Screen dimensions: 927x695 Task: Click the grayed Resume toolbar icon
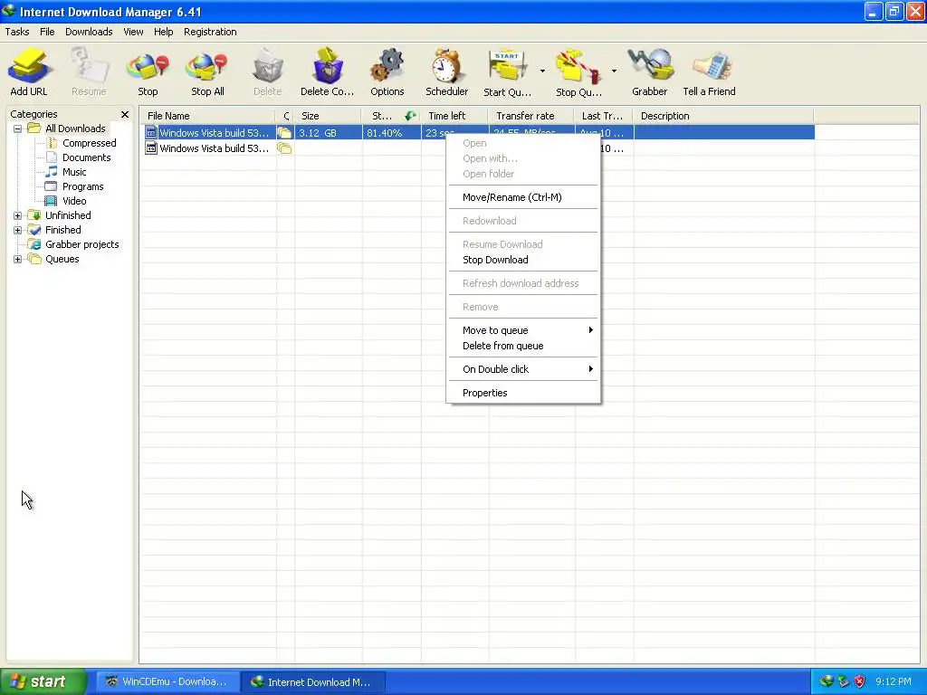click(x=89, y=72)
